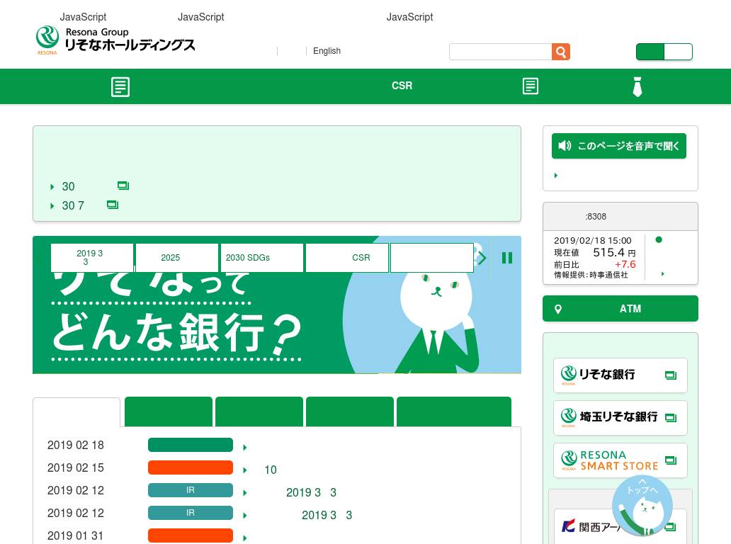Select the "2019 3 3" carousel tab

tap(92, 257)
